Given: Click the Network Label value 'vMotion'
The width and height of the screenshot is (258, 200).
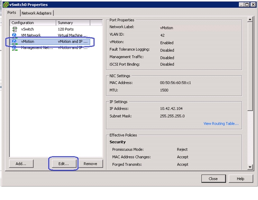Looking at the screenshot, I should [166, 28].
